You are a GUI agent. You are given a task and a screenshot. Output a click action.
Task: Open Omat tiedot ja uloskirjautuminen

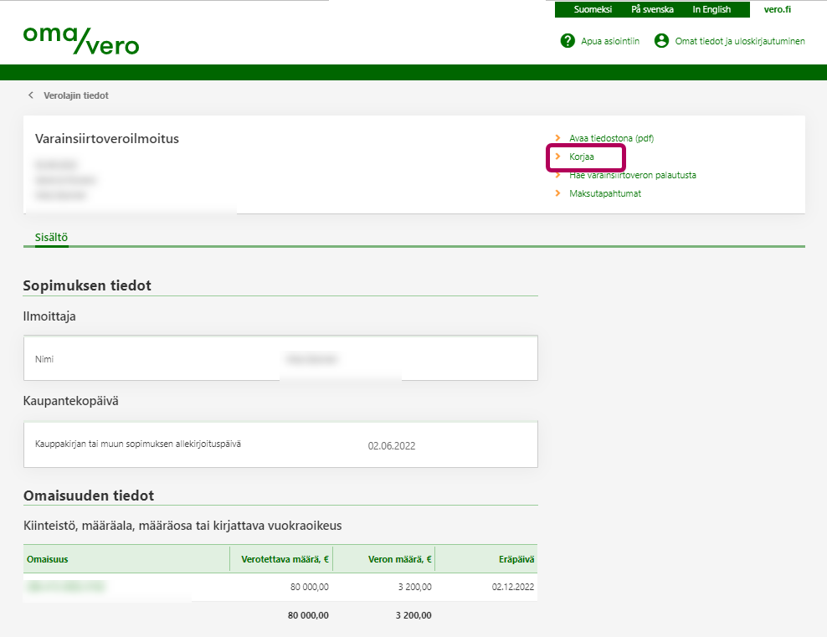coord(740,41)
